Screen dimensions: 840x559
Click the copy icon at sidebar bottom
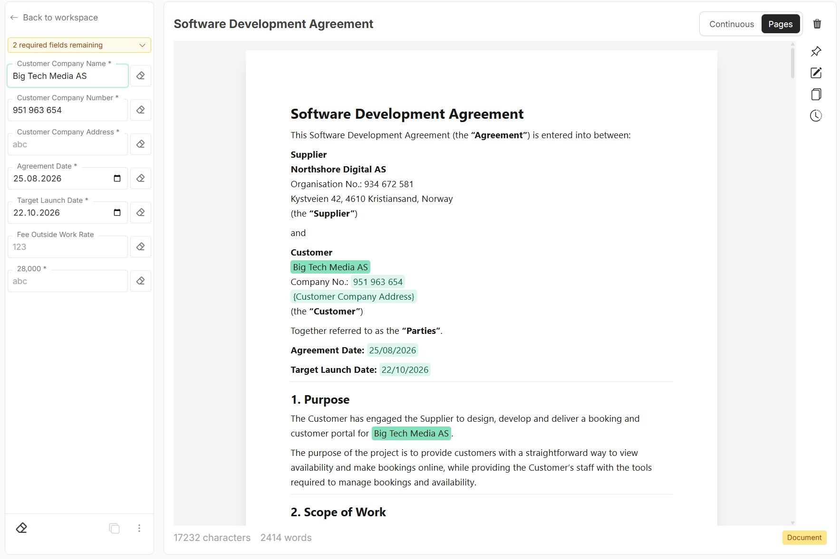(114, 528)
